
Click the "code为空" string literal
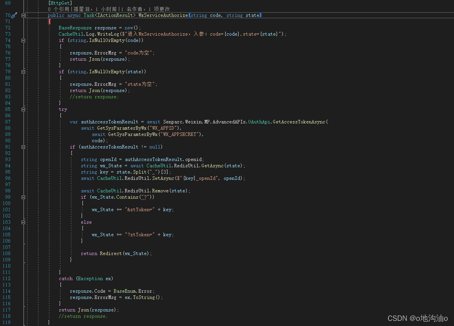click(139, 53)
